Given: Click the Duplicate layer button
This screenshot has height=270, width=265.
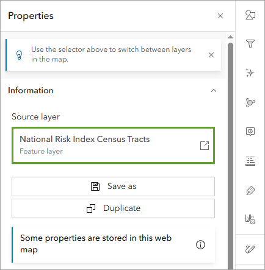Looking at the screenshot, I should coord(113,208).
